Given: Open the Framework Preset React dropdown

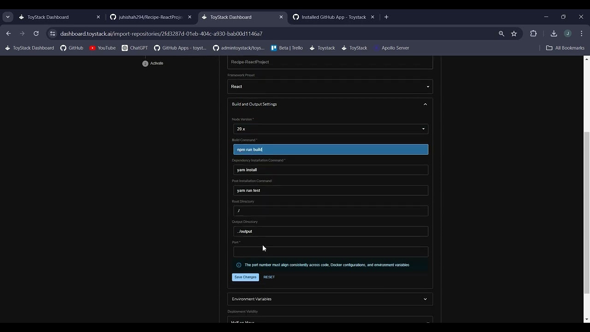Looking at the screenshot, I should [x=330, y=87].
